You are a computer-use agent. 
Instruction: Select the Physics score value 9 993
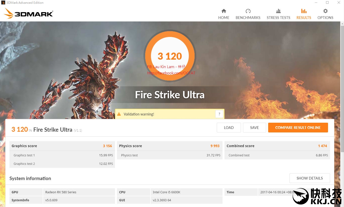tap(215, 146)
